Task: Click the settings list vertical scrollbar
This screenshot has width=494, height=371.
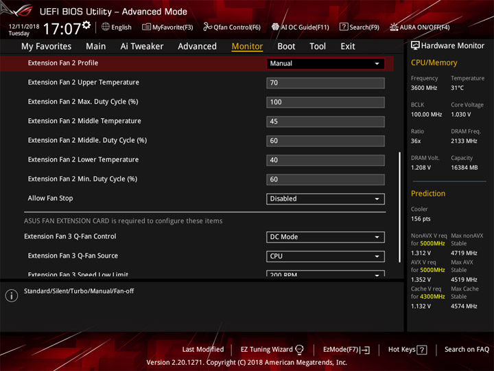Action: pyautogui.click(x=400, y=207)
